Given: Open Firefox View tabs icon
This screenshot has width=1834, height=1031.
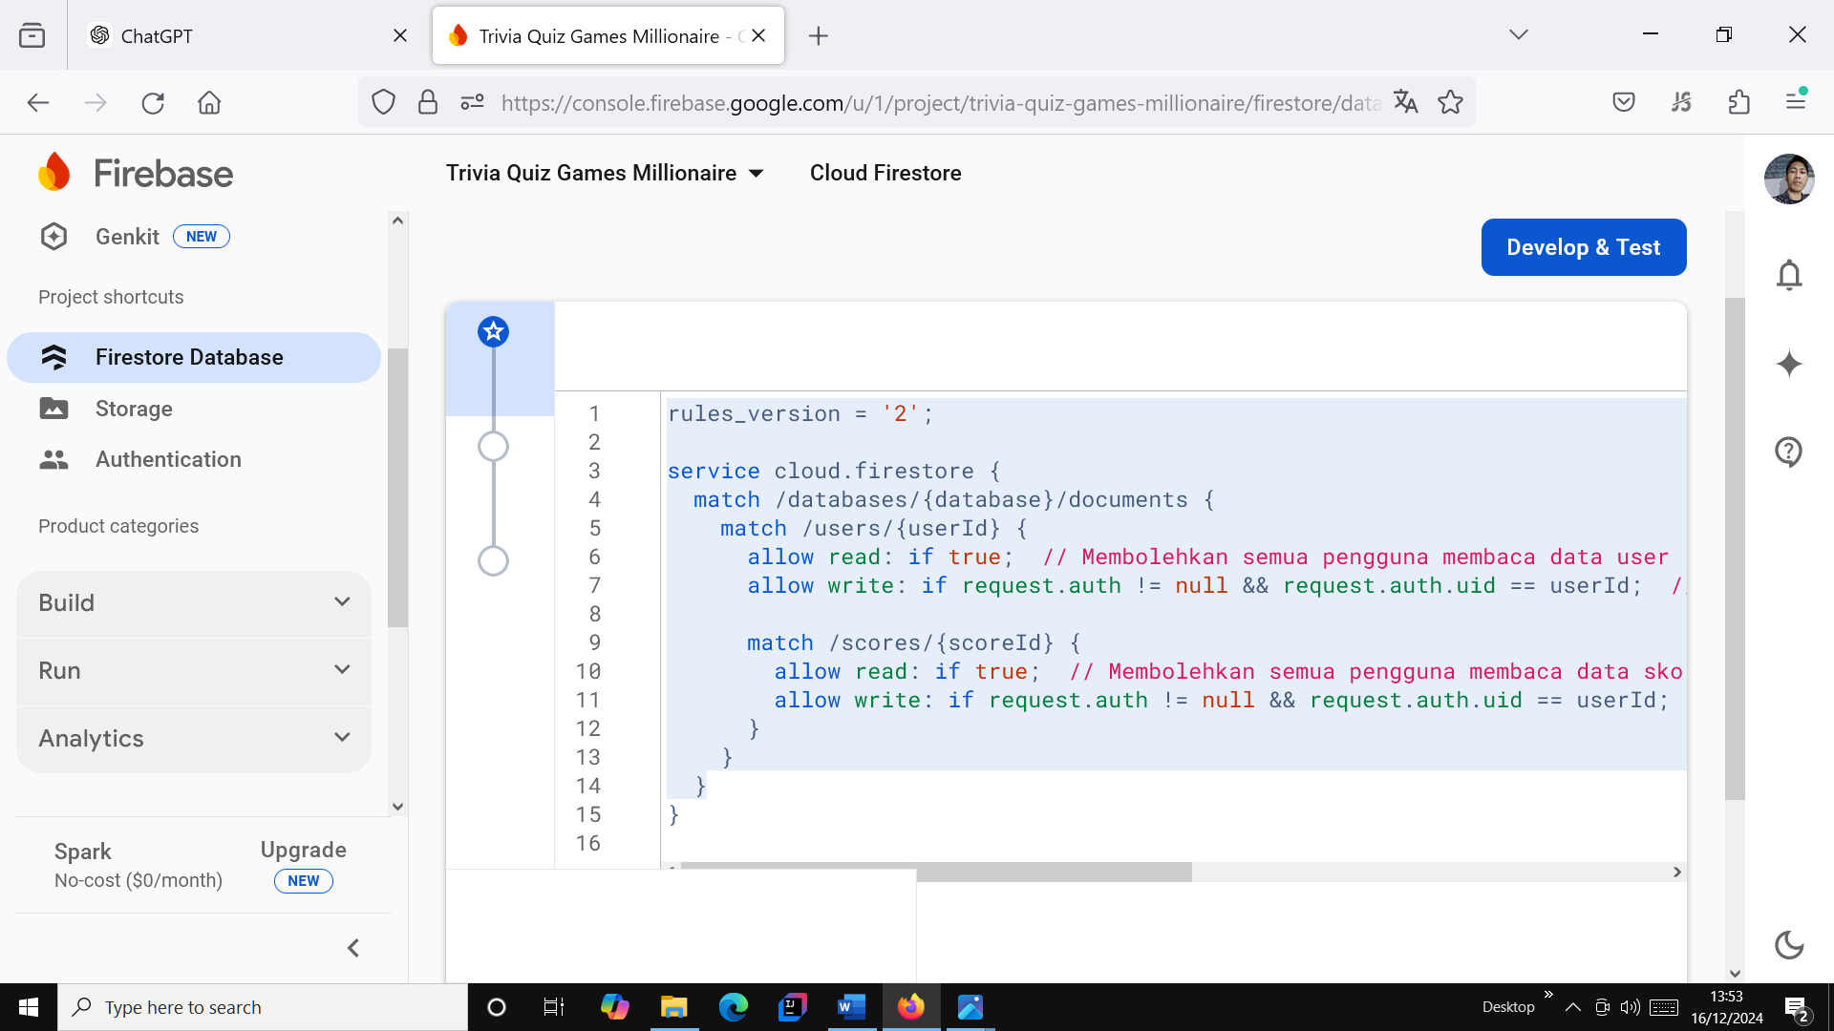Looking at the screenshot, I should point(32,35).
